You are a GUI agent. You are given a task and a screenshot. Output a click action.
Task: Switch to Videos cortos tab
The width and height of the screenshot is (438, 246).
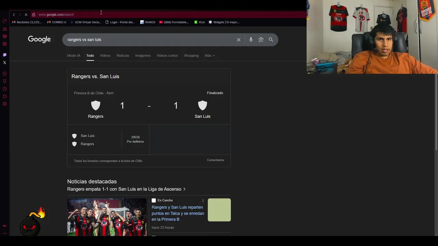[x=167, y=55]
